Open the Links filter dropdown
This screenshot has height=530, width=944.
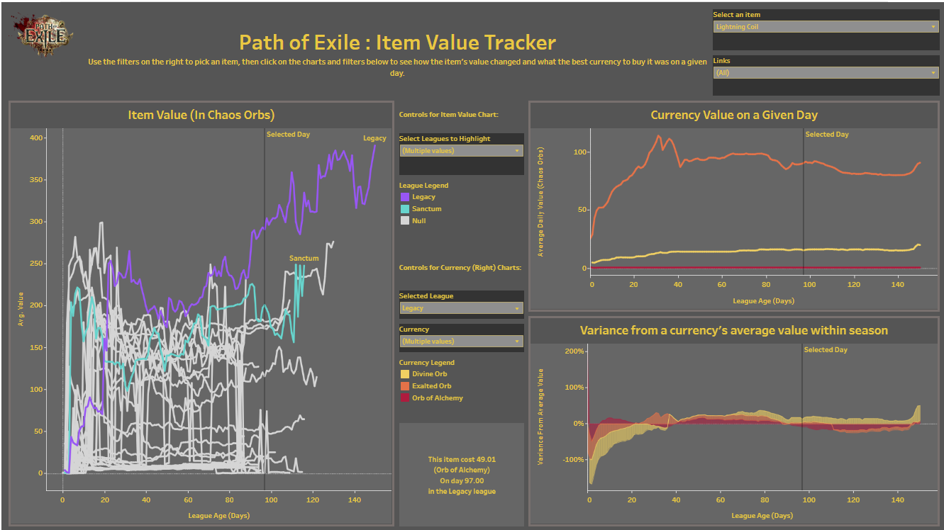click(x=826, y=72)
